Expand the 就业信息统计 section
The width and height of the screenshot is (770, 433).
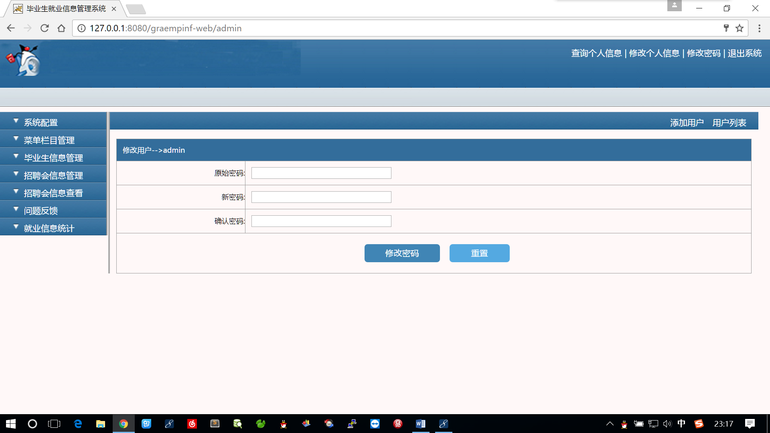[49, 228]
